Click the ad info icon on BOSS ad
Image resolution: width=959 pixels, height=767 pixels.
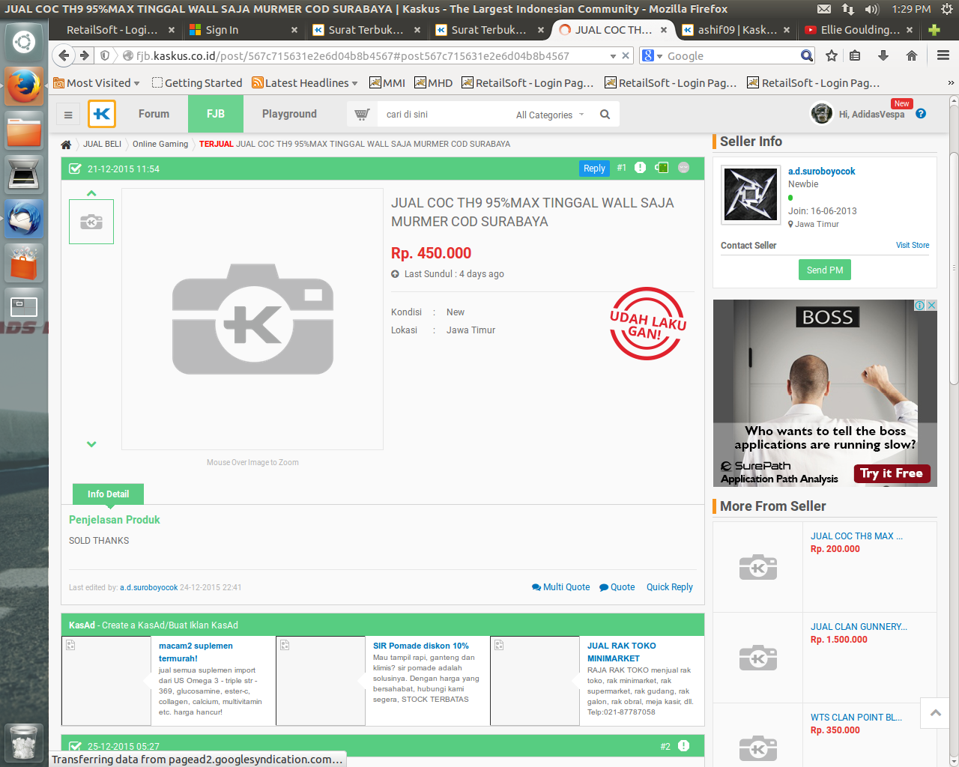pos(920,305)
